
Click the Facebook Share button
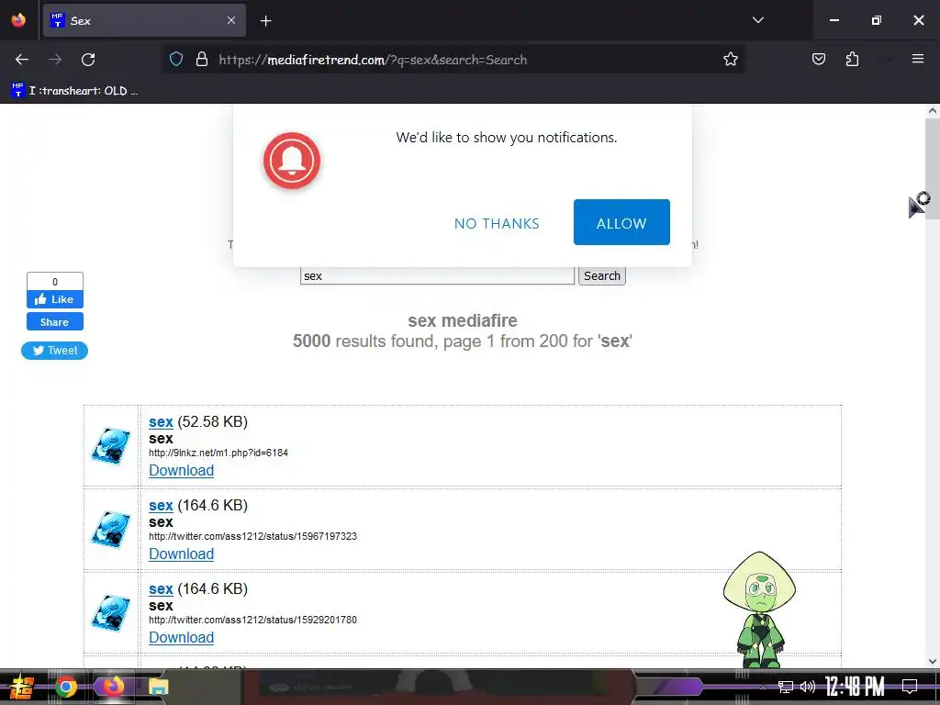(54, 322)
